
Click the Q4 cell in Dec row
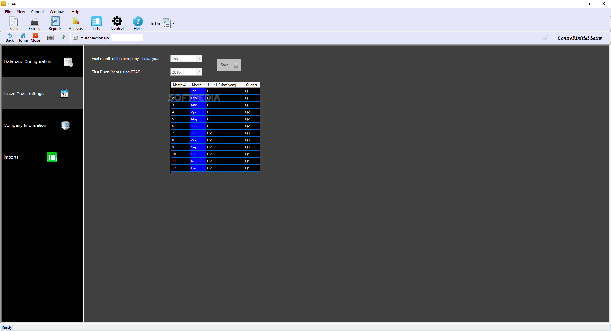point(252,168)
